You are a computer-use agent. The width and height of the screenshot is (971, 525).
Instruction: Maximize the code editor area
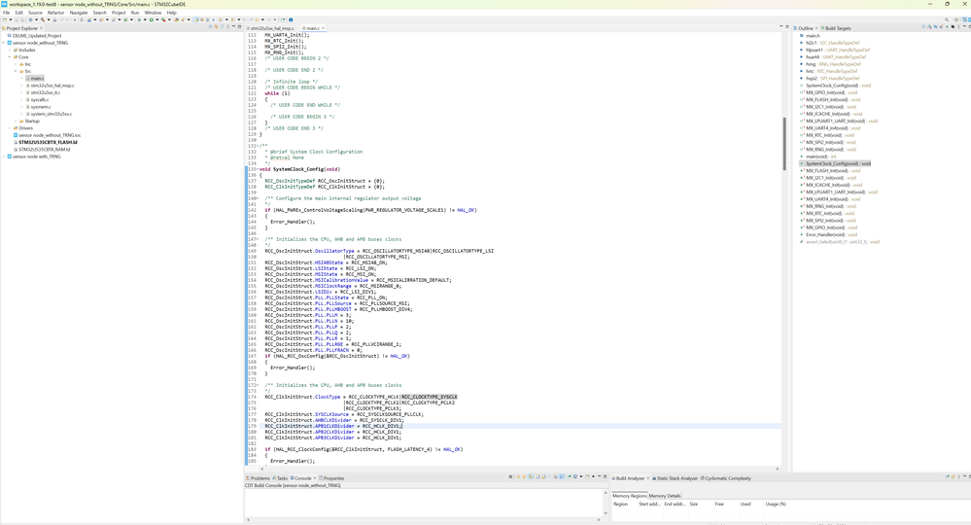787,27
